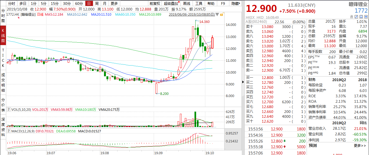Click the 更多>> forecast link

click(360, 146)
